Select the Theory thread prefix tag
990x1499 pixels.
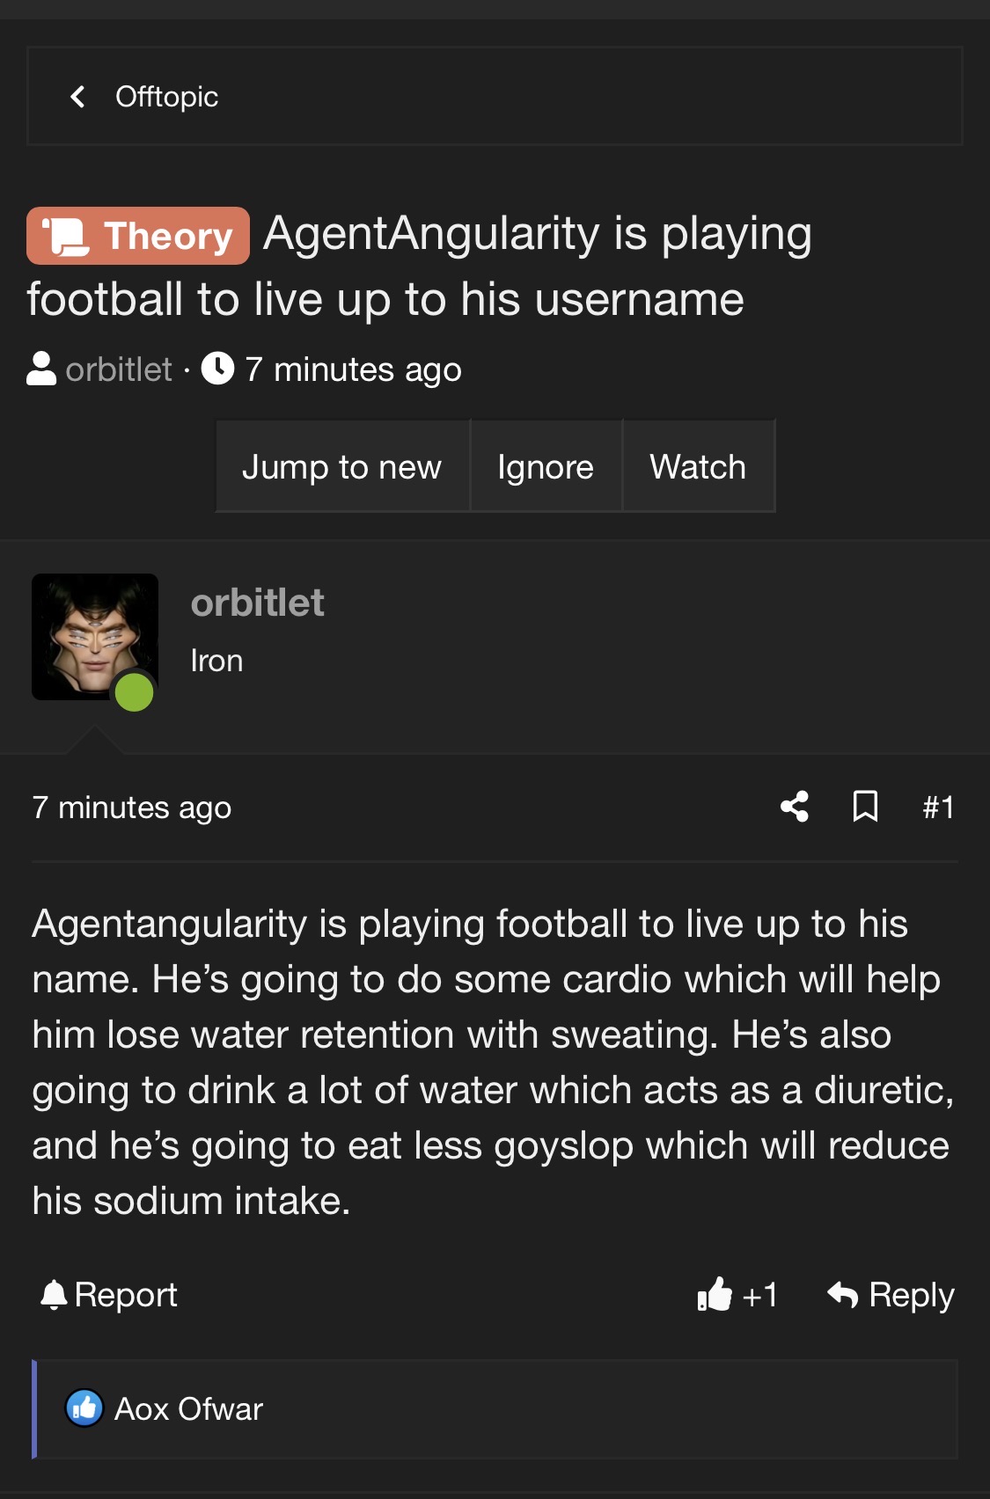138,236
